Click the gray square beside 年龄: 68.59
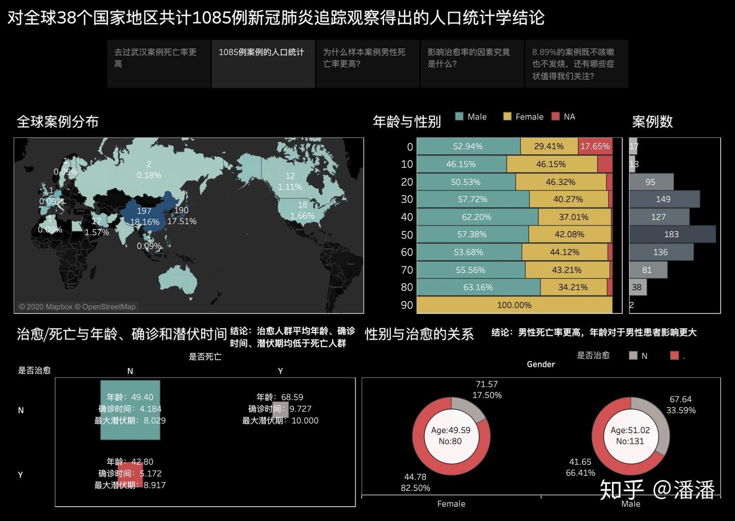The height and width of the screenshot is (521, 735). click(x=280, y=410)
